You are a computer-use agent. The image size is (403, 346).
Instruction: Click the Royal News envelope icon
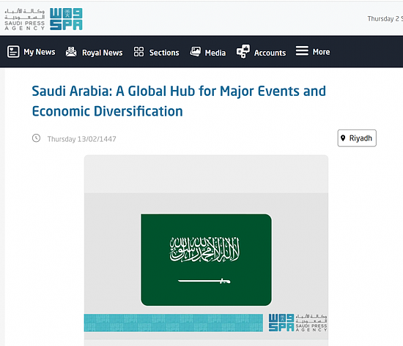coord(71,52)
